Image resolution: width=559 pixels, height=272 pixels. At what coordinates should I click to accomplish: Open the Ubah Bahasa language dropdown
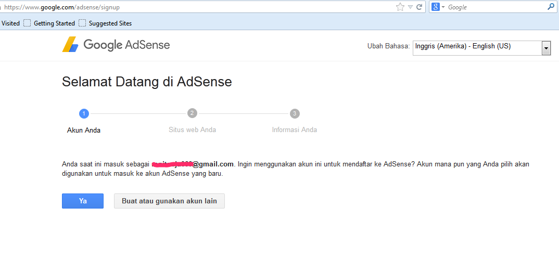(481, 48)
